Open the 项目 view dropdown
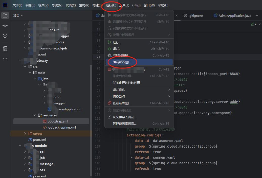Viewport: 262px width, 178px height. pyautogui.click(x=18, y=15)
